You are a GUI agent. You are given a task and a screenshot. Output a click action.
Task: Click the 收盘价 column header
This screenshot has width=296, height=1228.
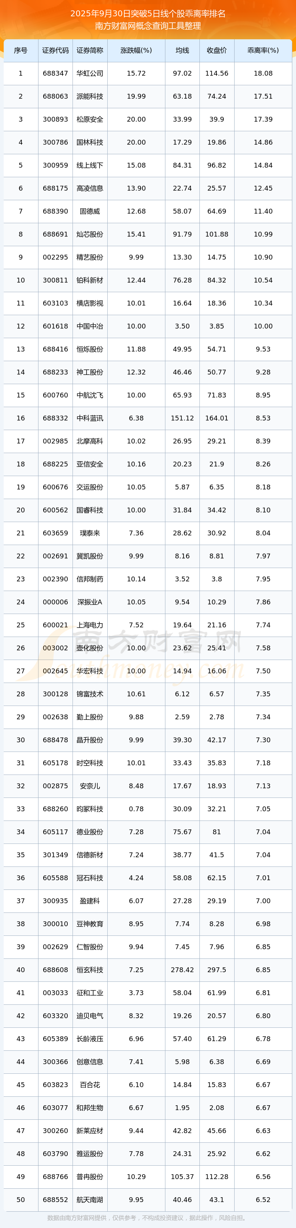(x=216, y=50)
